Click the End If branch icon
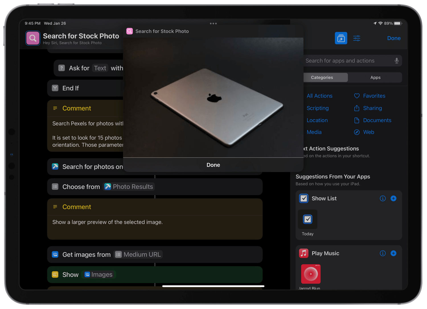 tap(55, 88)
